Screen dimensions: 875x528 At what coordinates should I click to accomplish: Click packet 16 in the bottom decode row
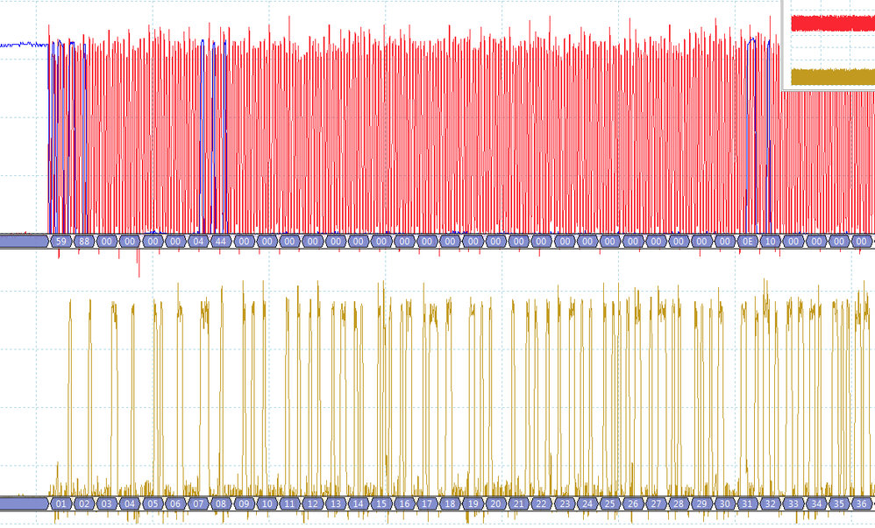[x=404, y=503]
